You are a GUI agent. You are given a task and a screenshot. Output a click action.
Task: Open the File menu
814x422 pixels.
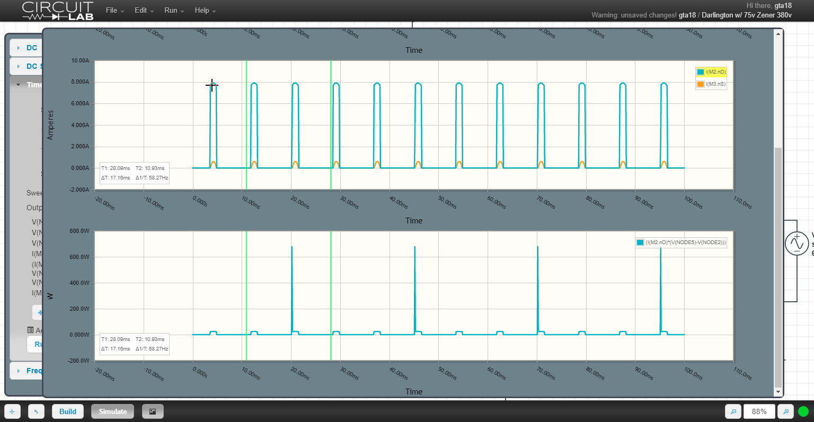[115, 10]
